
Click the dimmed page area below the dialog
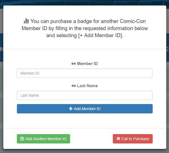pyautogui.click(x=84, y=151)
